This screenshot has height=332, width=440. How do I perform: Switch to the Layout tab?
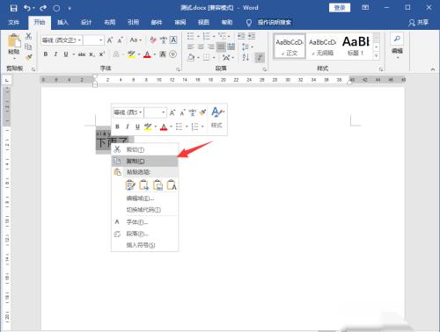[x=109, y=23]
